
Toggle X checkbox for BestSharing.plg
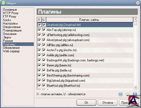(39, 75)
